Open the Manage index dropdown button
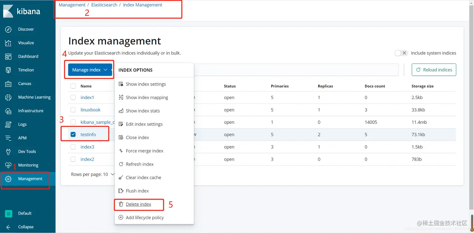 (90, 70)
